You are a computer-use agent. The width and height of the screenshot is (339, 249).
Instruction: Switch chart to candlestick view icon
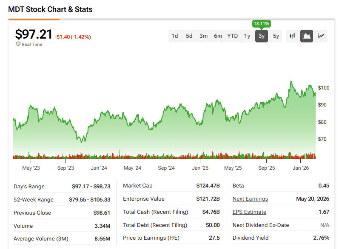(x=292, y=36)
